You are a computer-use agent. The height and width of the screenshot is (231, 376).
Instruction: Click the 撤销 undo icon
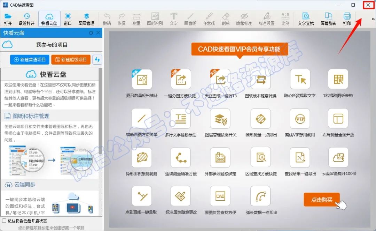pyautogui.click(x=107, y=19)
